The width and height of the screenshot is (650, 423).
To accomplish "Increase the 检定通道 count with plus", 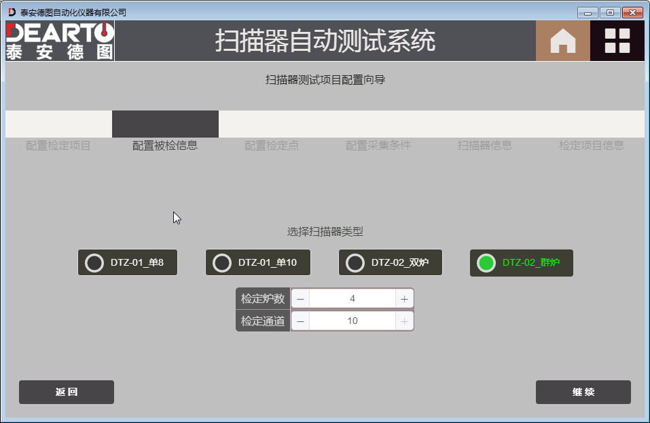I will coord(404,321).
